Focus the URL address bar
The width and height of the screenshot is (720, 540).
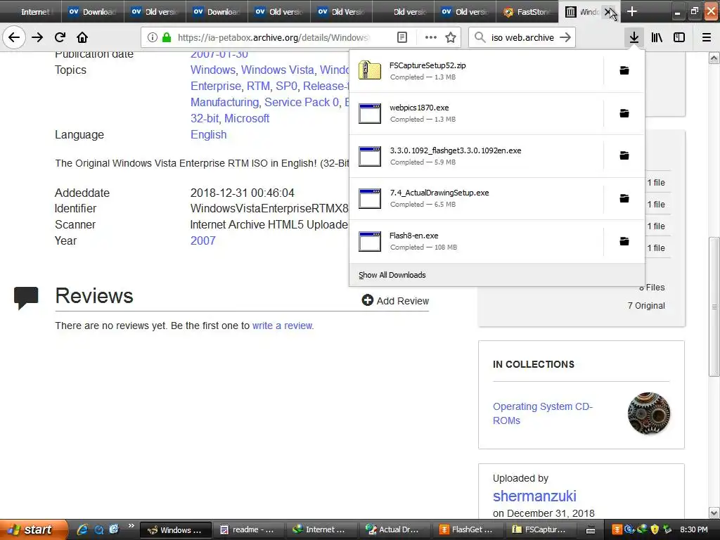pos(274,37)
